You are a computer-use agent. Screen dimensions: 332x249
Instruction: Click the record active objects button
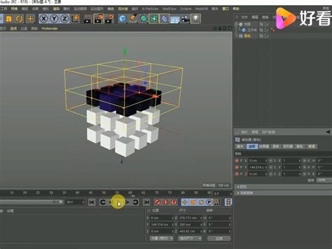pos(158,202)
